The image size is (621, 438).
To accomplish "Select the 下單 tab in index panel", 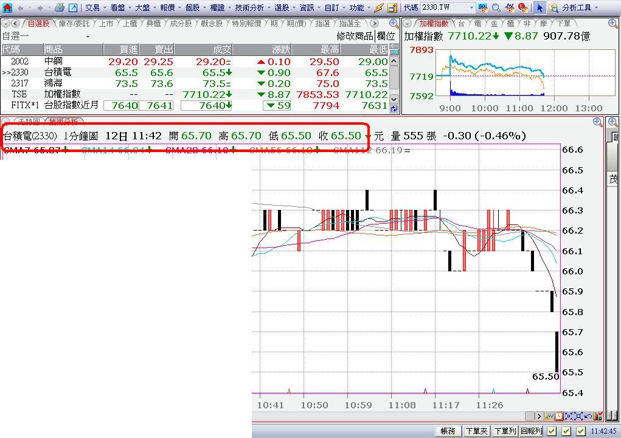I will (563, 23).
